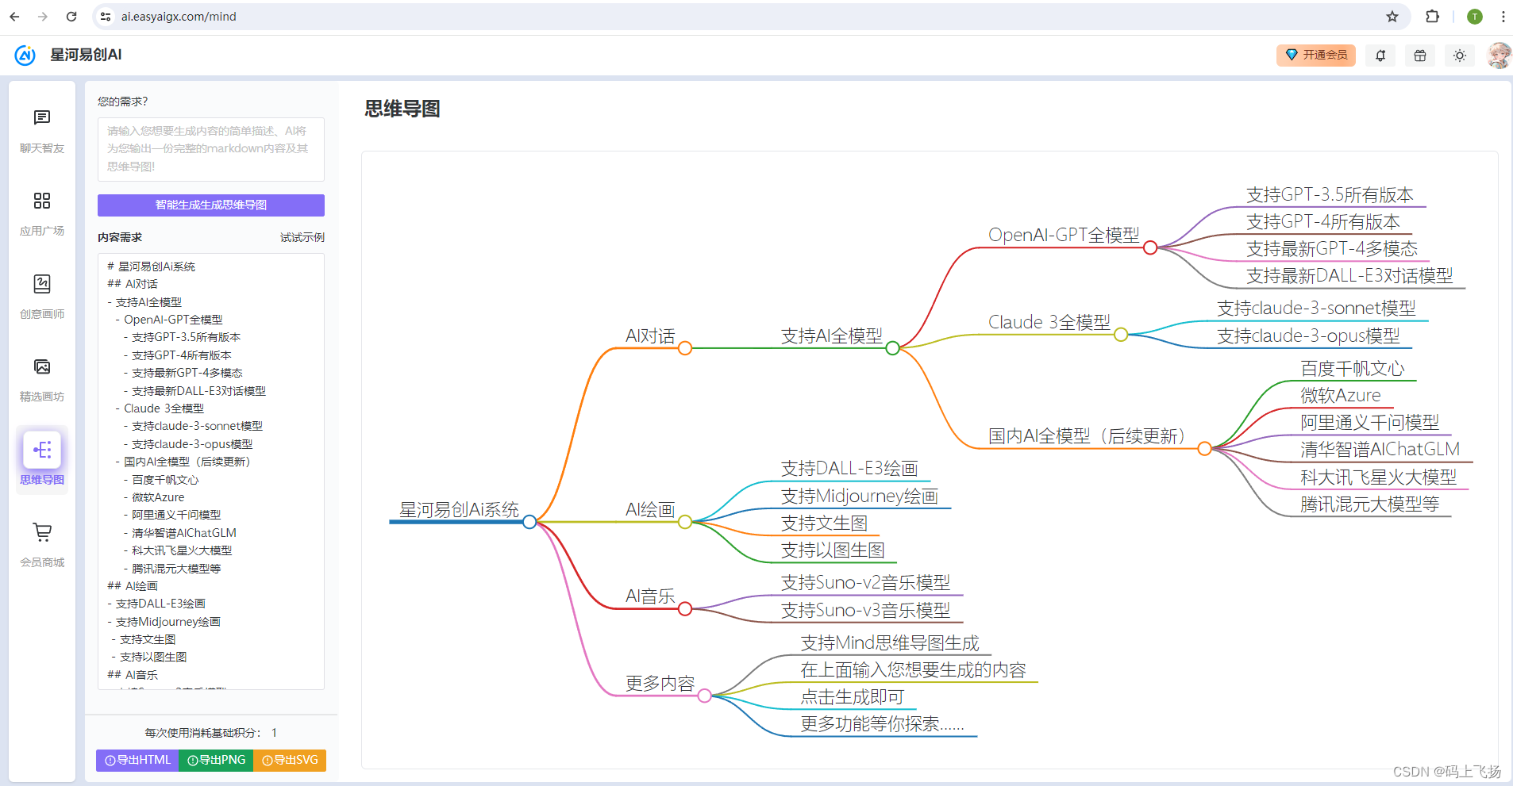The image size is (1513, 786).
Task: Click browser forward arrow
Action: click(x=43, y=17)
